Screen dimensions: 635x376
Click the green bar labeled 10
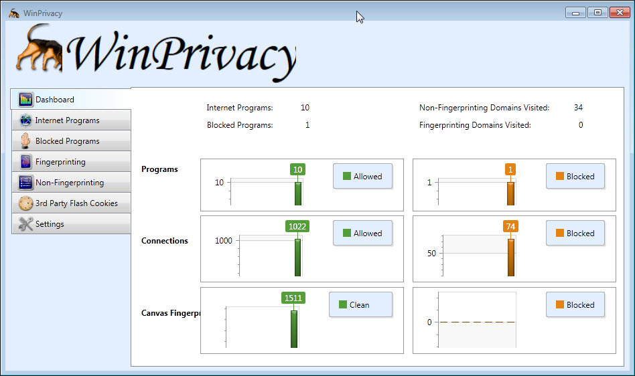(x=297, y=193)
